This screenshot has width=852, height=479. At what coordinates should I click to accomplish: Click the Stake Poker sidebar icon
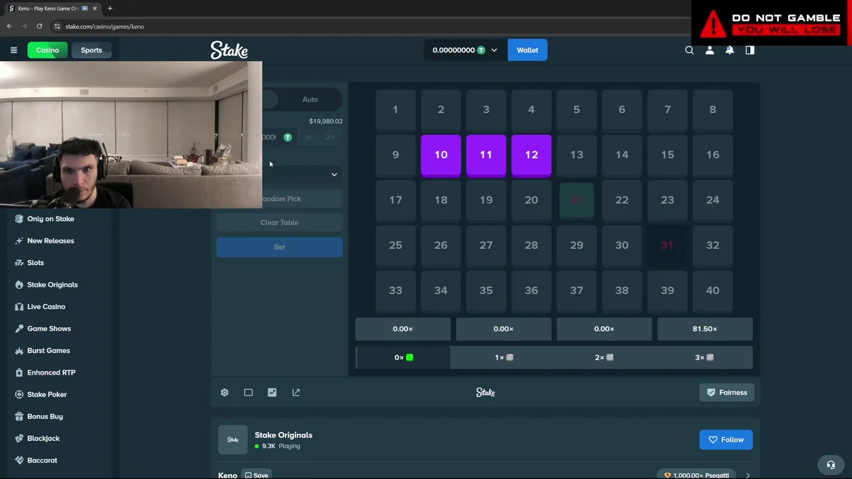coord(19,395)
